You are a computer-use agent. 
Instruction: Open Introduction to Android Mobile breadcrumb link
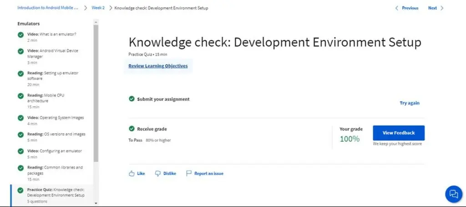click(x=48, y=8)
